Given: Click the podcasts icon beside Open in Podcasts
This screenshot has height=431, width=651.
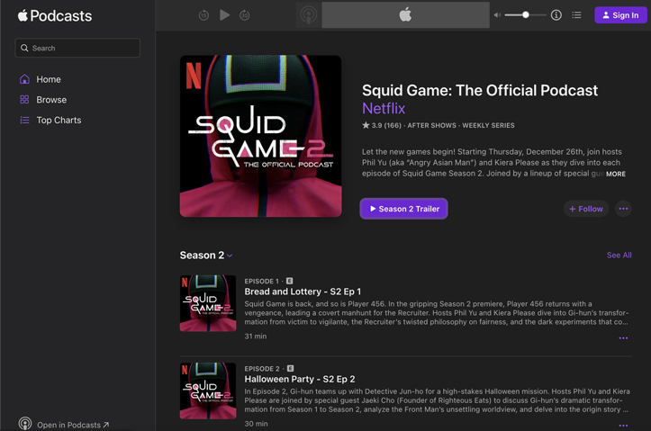Looking at the screenshot, I should click(25, 424).
